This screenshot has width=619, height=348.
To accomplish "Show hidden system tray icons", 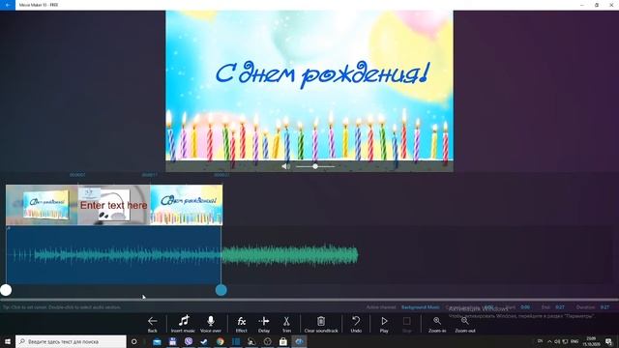I will [549, 341].
